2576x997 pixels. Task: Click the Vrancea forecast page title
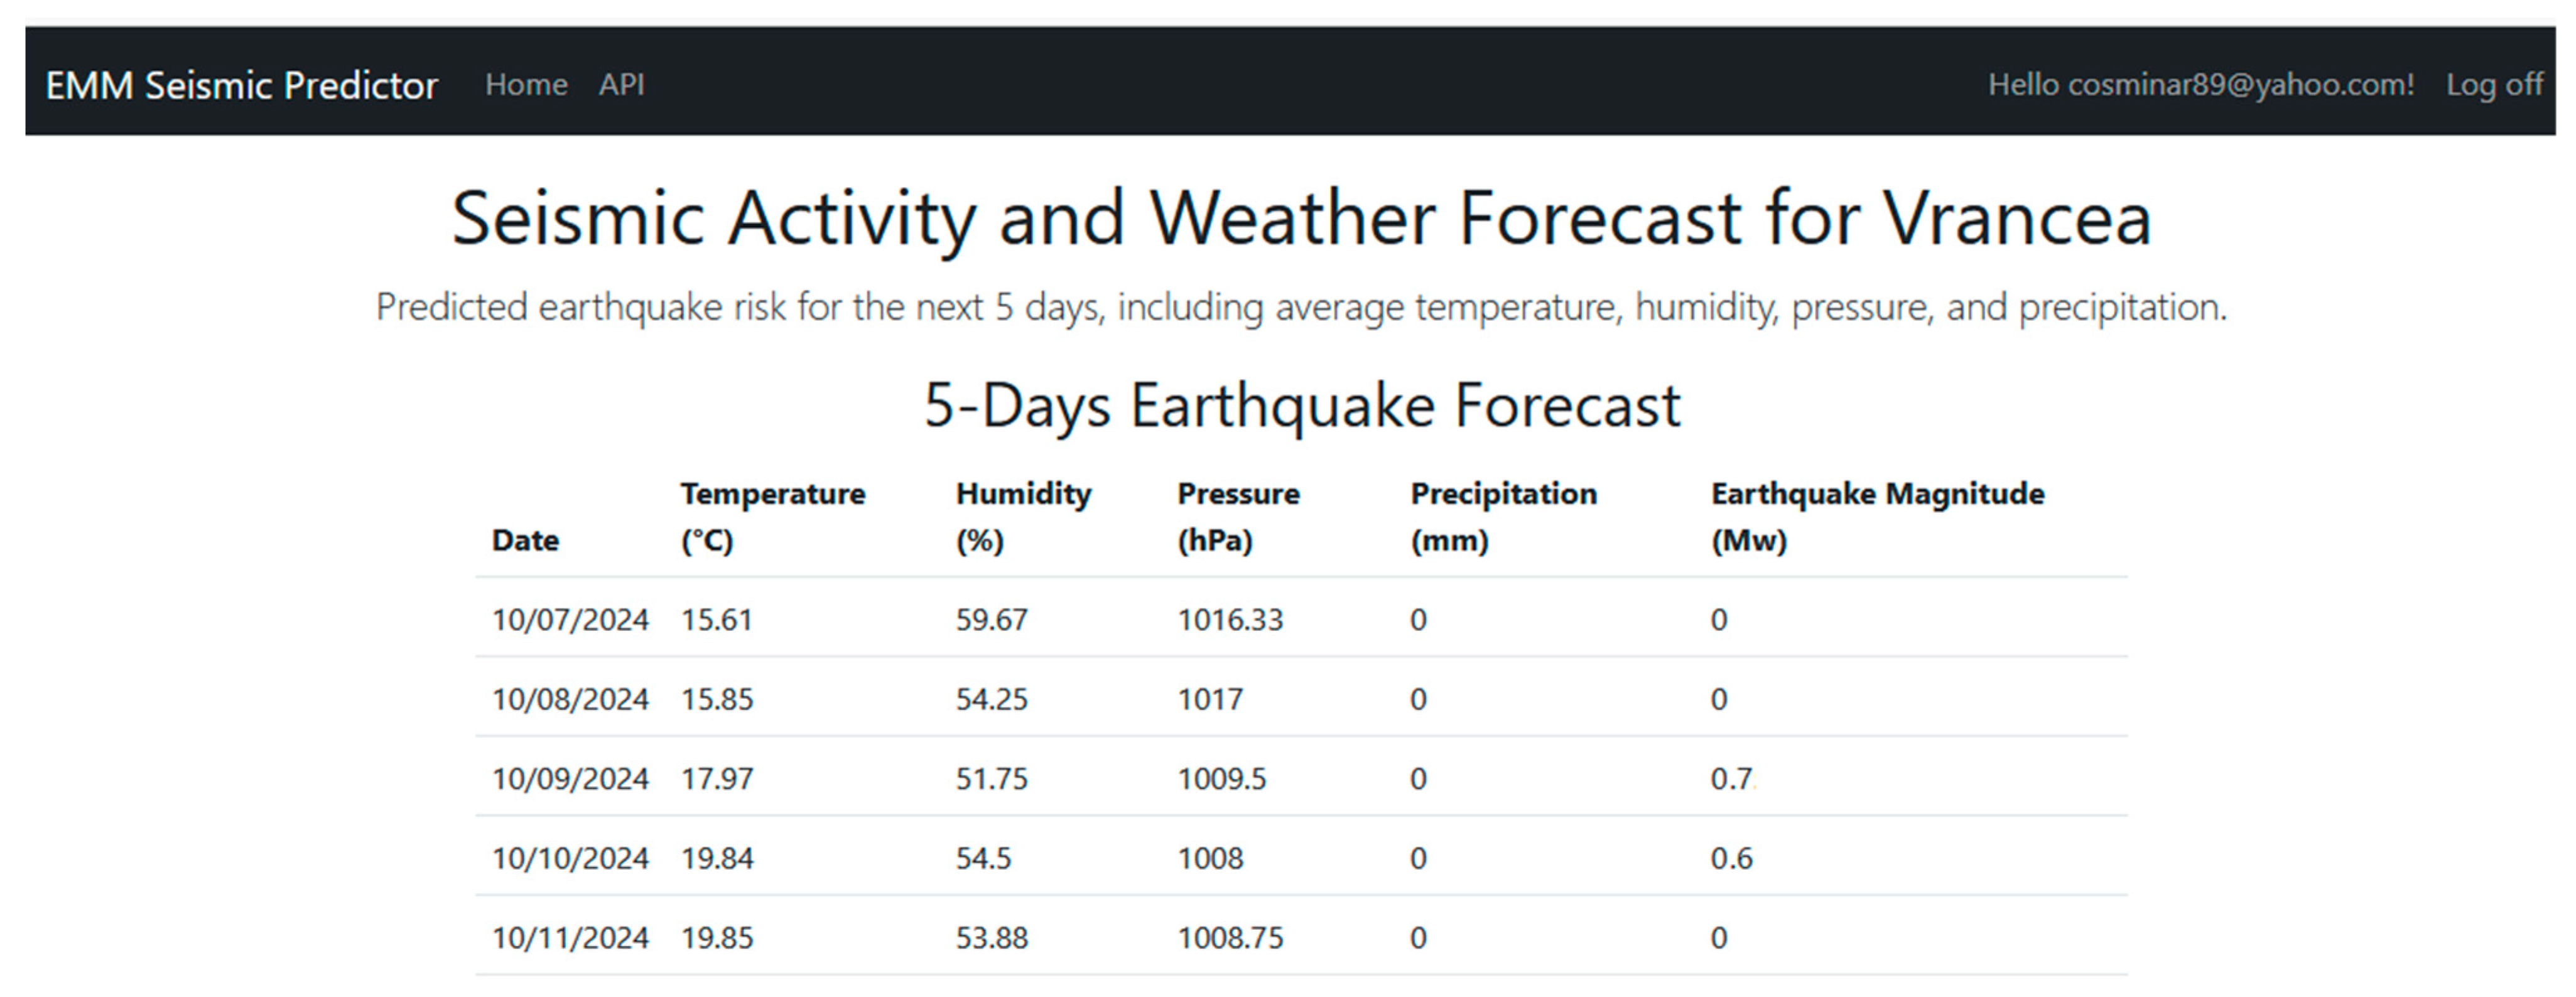click(x=1301, y=218)
